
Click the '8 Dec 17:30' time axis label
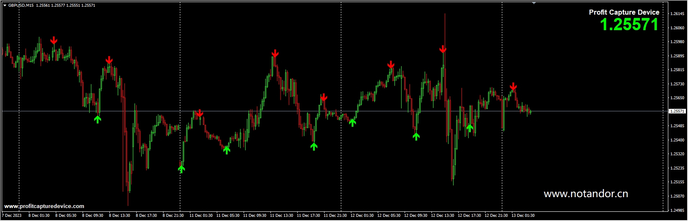[x=146, y=216]
